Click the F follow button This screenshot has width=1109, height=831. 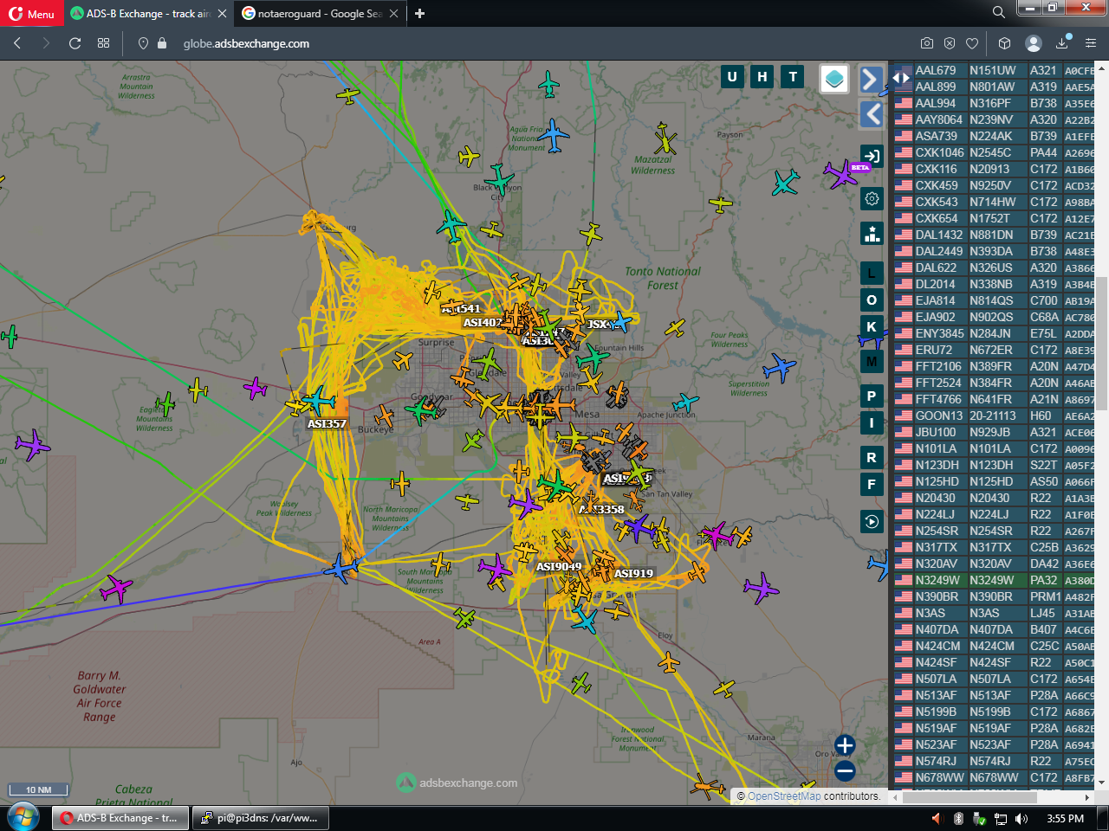pos(872,485)
